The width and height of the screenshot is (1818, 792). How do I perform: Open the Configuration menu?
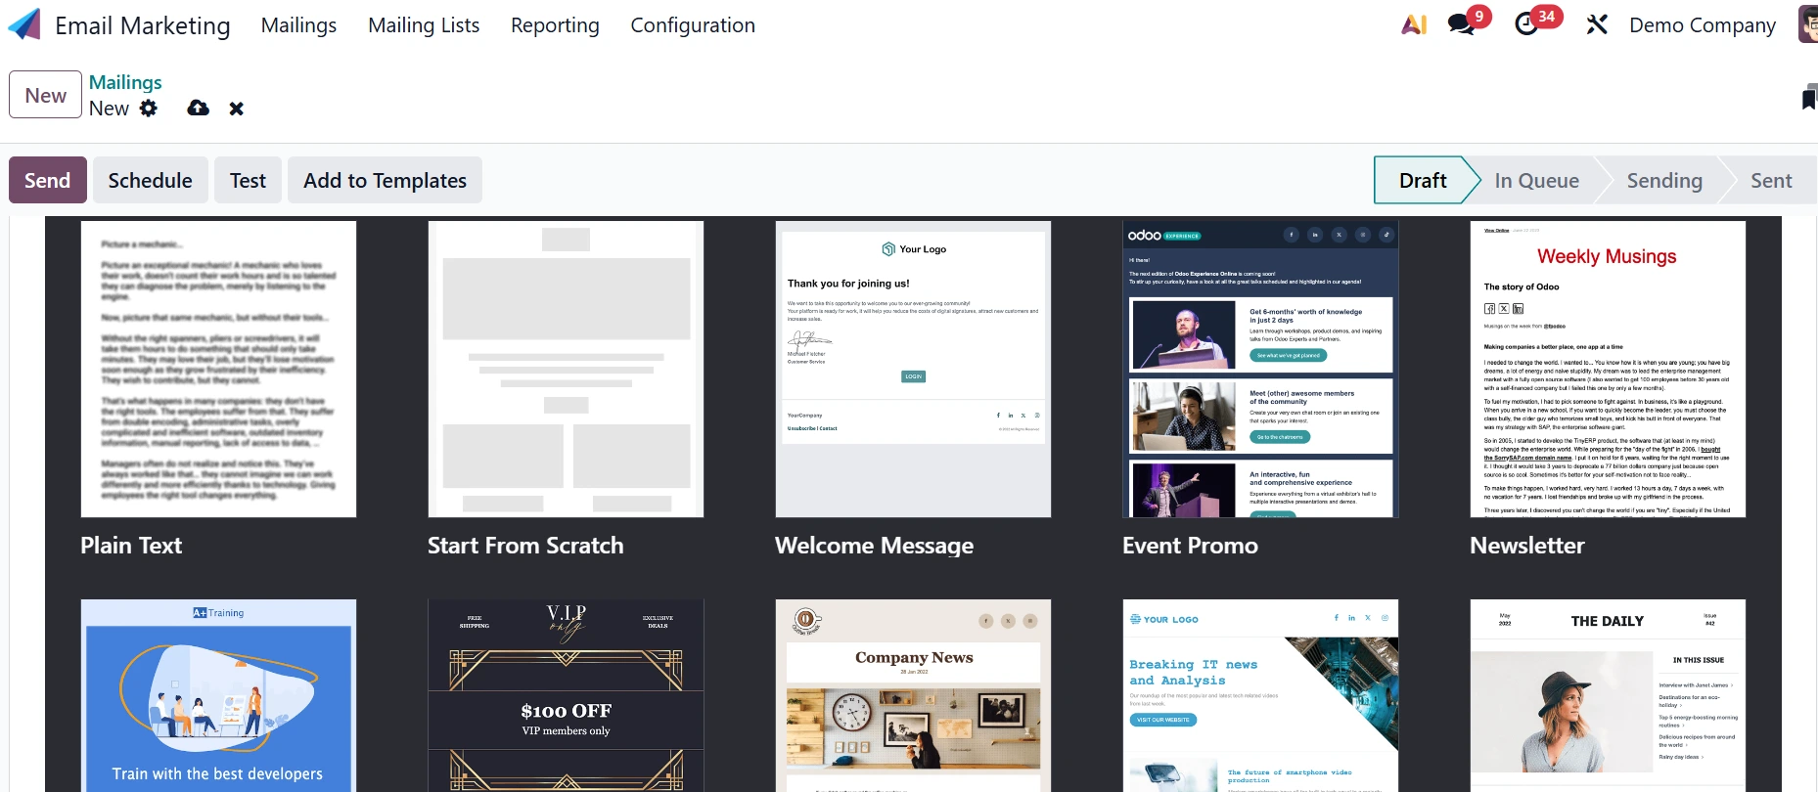(x=693, y=25)
